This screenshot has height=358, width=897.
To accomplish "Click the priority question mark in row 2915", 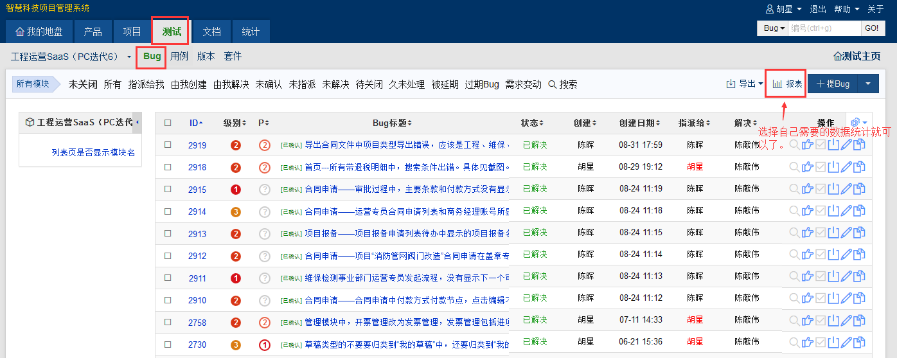I will [x=265, y=190].
